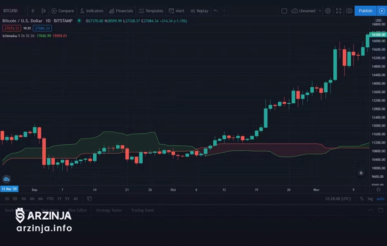Open the Pine Editor tab

pos(77,210)
